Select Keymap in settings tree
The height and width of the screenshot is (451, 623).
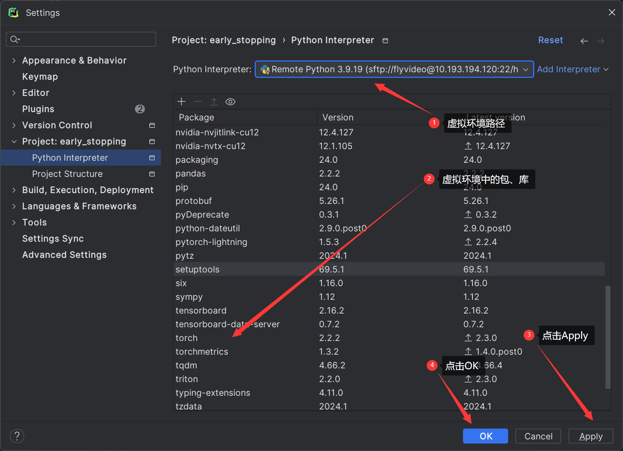40,77
